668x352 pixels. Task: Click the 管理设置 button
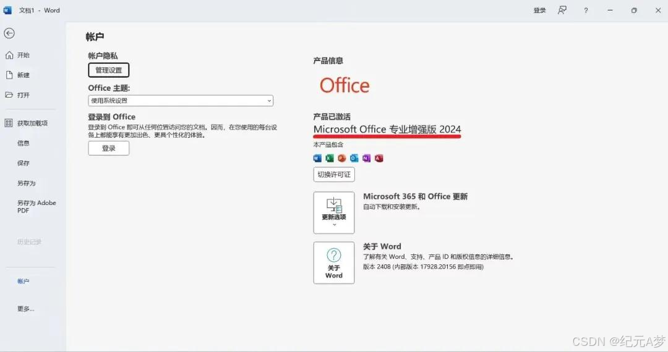(x=109, y=70)
